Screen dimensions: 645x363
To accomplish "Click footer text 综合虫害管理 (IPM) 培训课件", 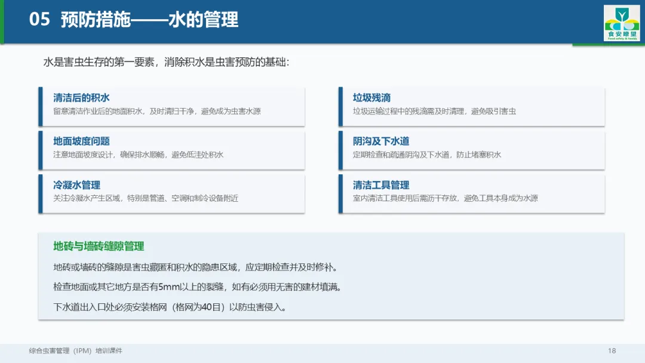I will pyautogui.click(x=75, y=350).
